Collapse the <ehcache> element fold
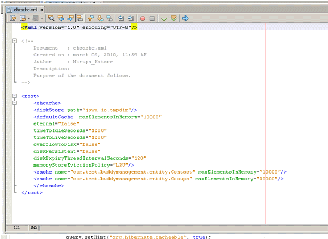Image resolution: width=328 pixels, height=239 pixels. click(x=14, y=103)
